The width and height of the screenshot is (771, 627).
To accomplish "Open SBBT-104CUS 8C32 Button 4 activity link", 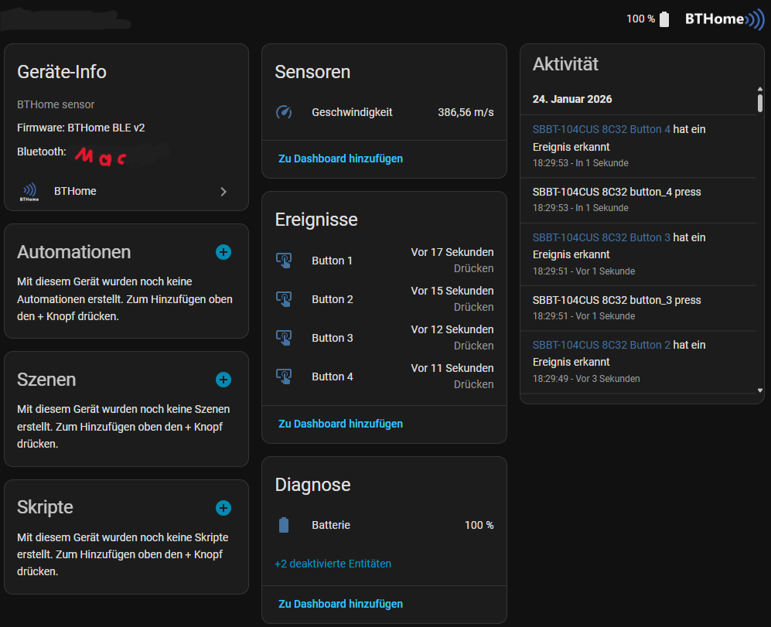I will 602,130.
